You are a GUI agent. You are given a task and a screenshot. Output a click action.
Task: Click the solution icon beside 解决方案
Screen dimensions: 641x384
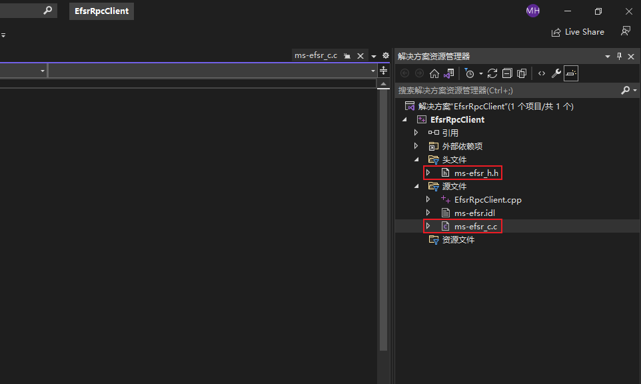pos(410,106)
